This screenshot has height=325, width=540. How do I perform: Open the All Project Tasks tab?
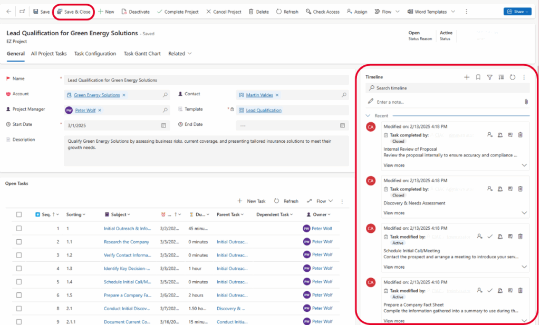(x=49, y=54)
